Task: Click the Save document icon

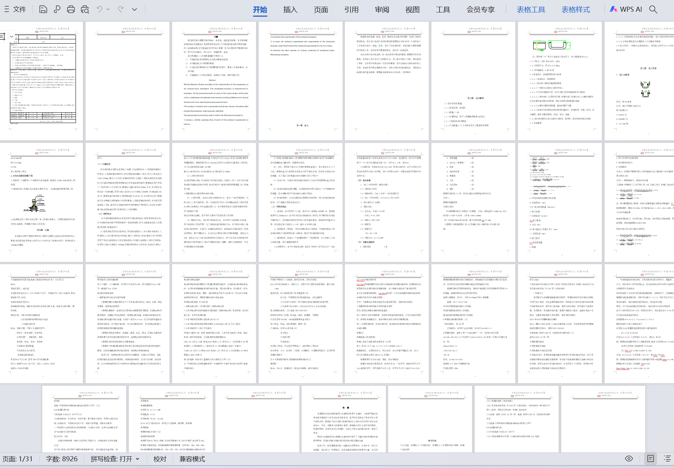Action: 43,10
